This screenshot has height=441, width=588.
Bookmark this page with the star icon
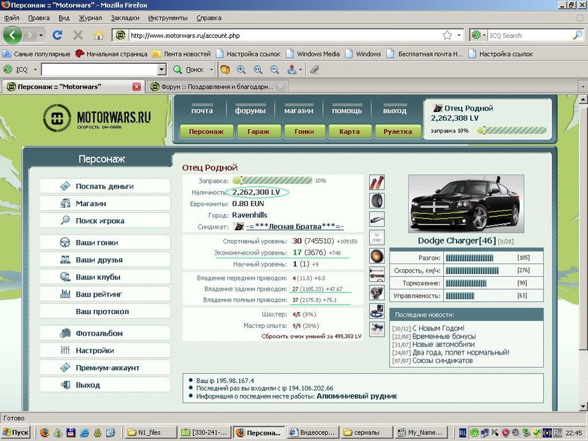point(447,35)
